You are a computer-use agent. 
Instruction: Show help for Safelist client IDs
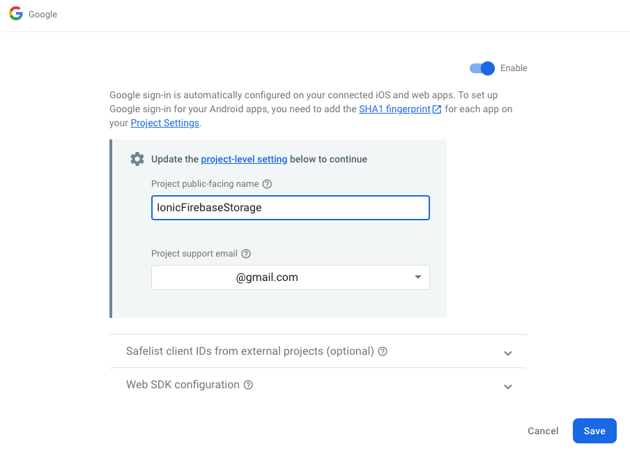pyautogui.click(x=383, y=351)
